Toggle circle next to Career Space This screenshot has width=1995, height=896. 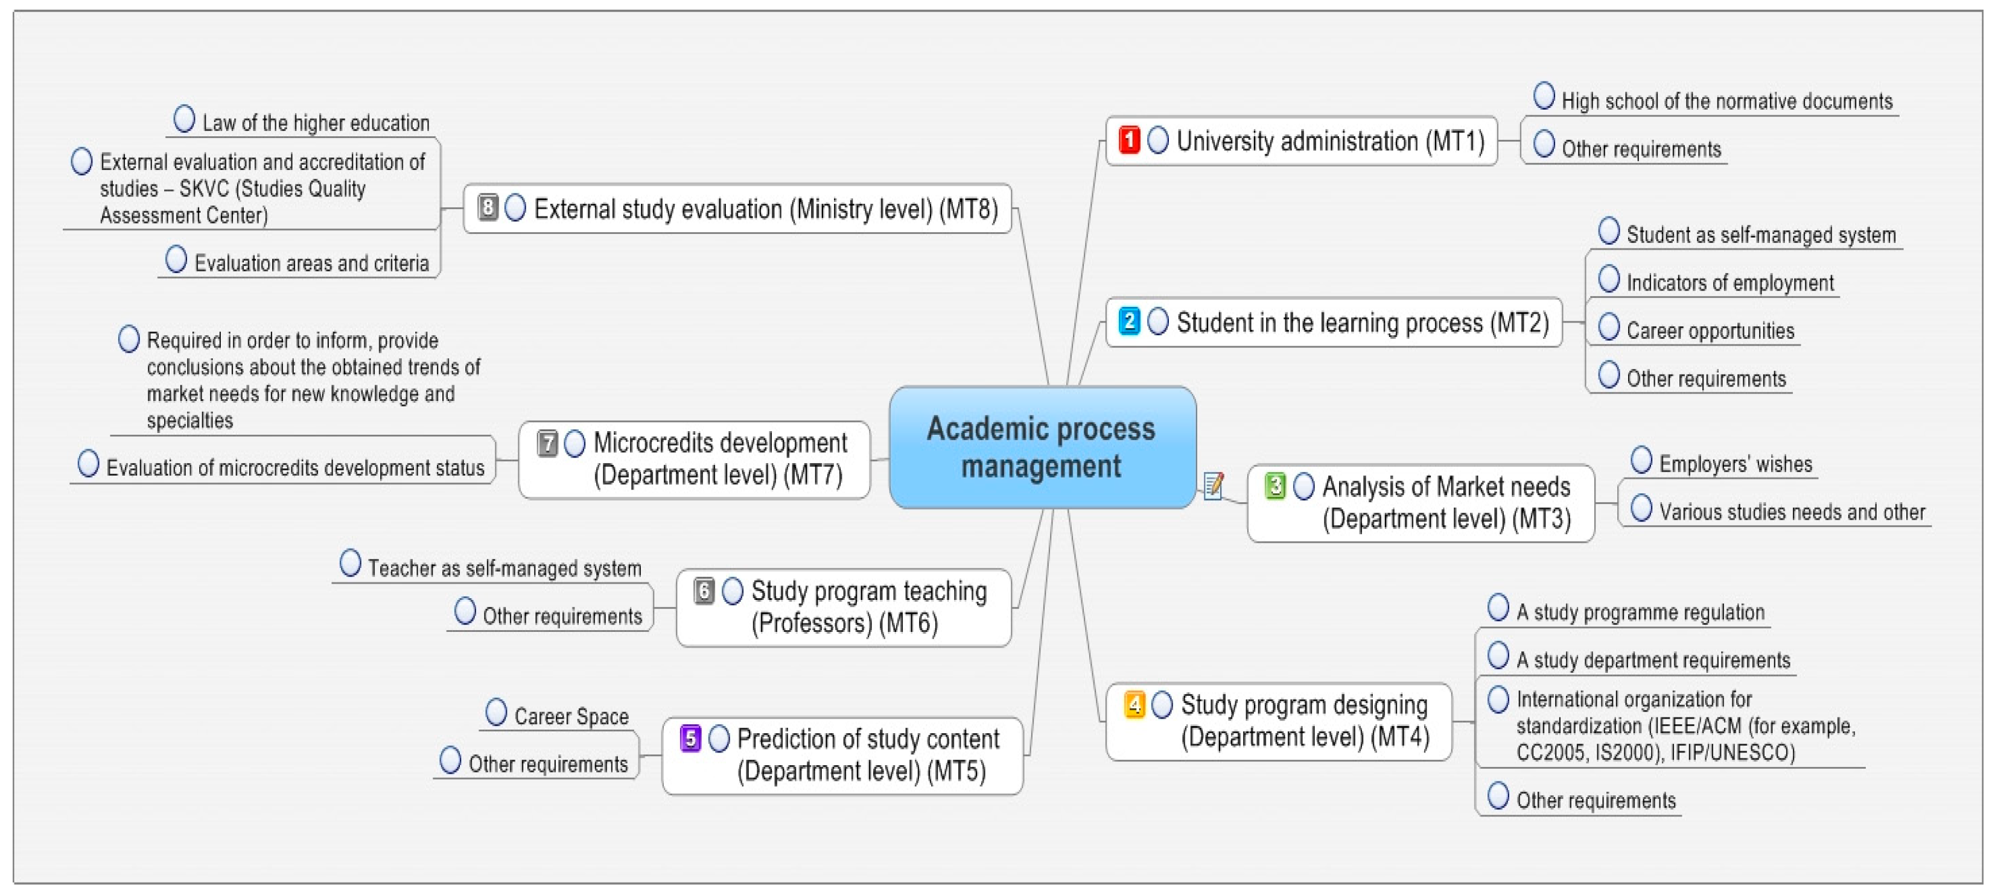495,713
